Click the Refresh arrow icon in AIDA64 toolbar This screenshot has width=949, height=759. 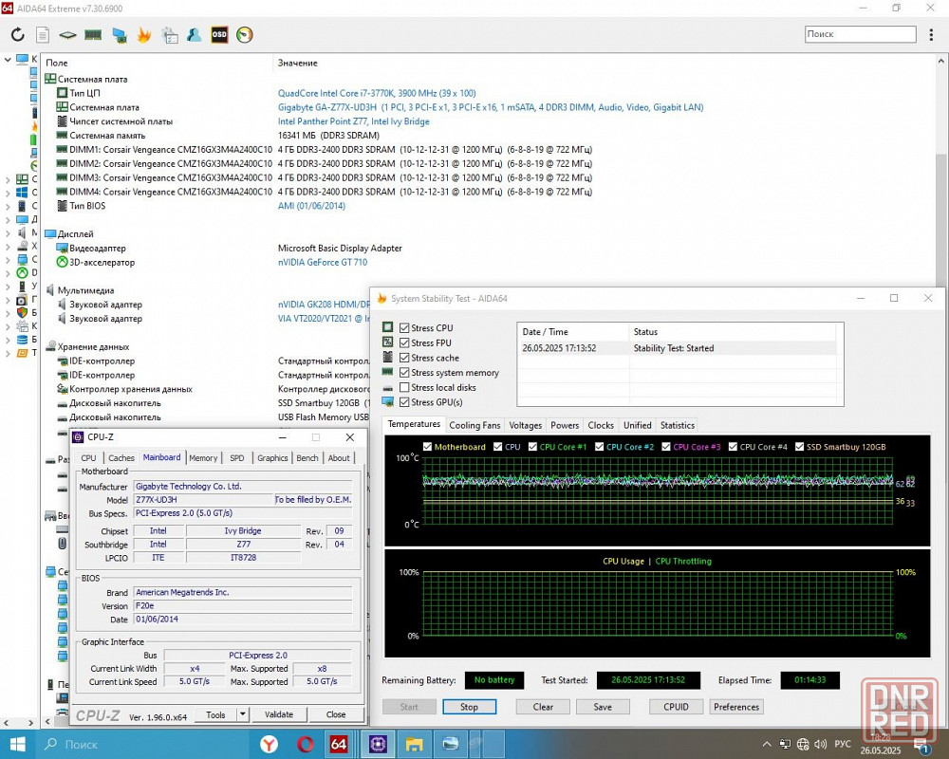pyautogui.click(x=17, y=35)
